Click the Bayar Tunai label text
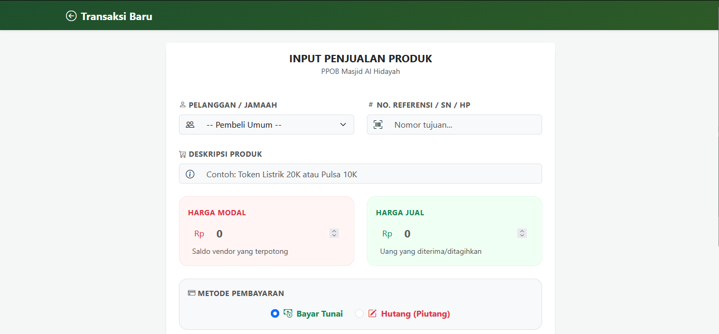 click(319, 313)
